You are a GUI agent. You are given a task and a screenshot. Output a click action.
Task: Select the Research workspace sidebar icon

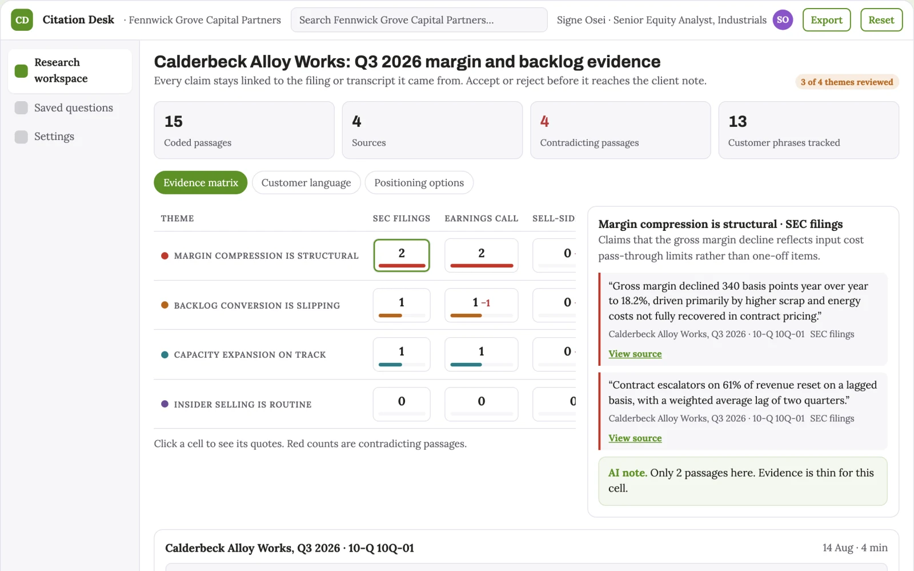21,71
